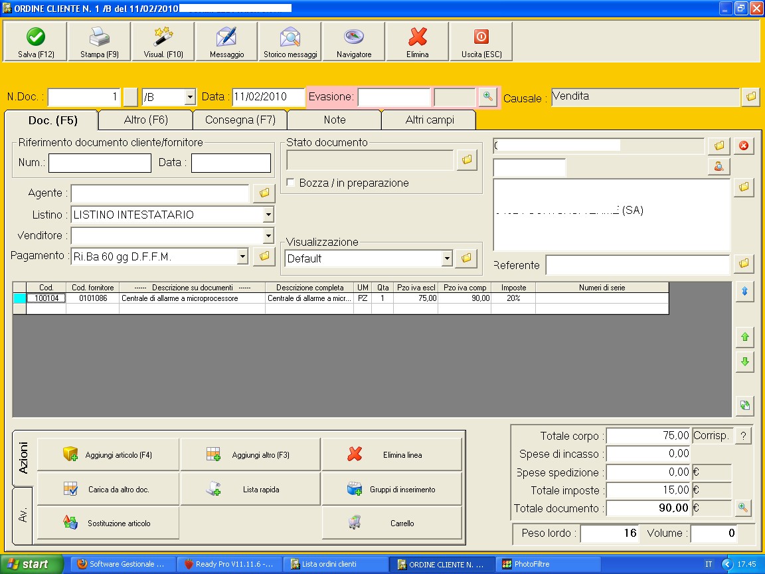Click Aggiungi articolo (F4) button
765x574 pixels.
tap(108, 454)
